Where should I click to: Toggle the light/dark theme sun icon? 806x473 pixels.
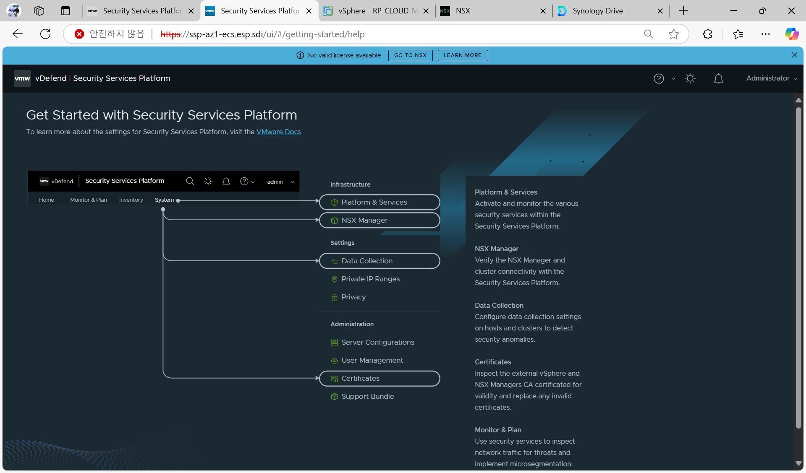690,78
